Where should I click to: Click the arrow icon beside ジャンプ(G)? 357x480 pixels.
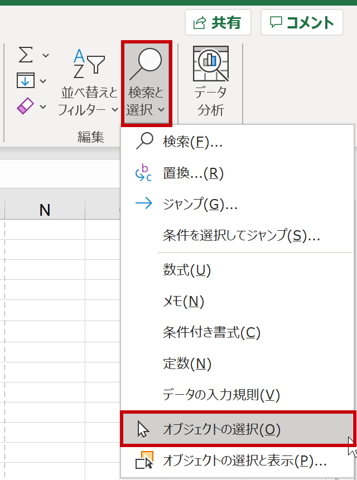(x=144, y=204)
